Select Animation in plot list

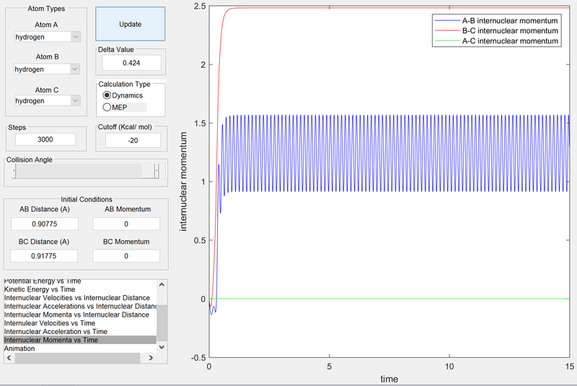click(x=80, y=348)
